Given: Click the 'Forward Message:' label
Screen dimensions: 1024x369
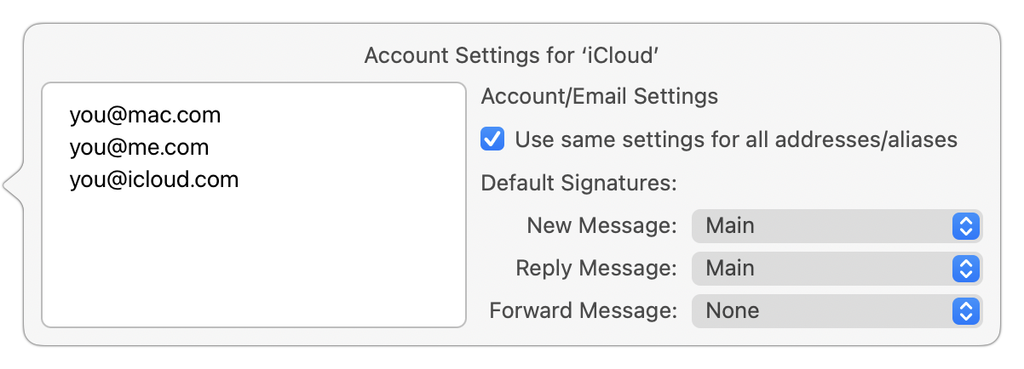Looking at the screenshot, I should click(x=583, y=310).
